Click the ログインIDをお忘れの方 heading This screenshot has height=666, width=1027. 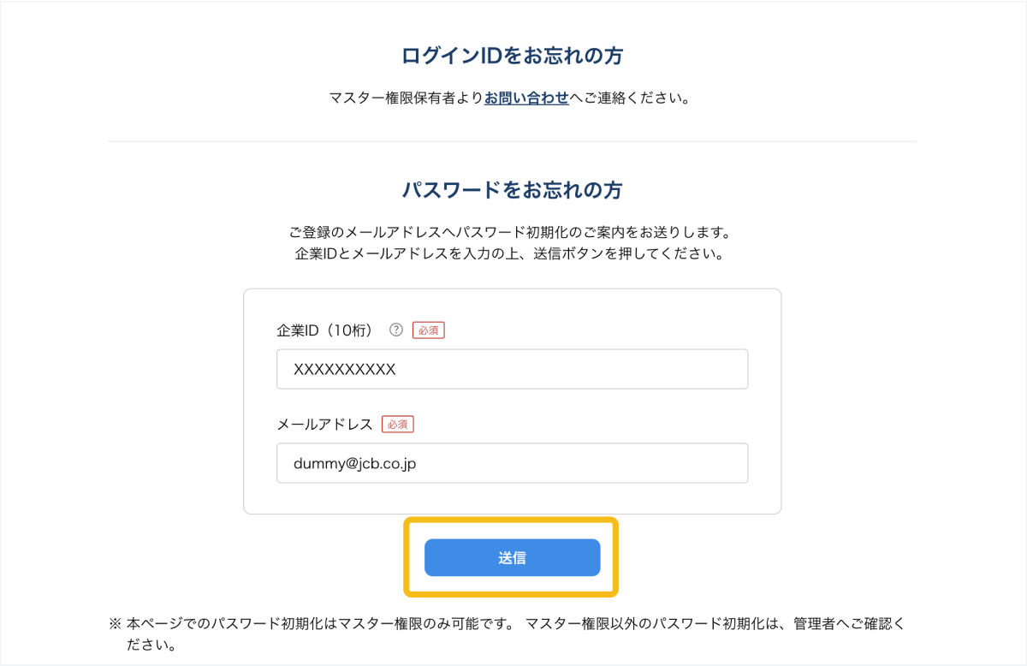coord(512,56)
